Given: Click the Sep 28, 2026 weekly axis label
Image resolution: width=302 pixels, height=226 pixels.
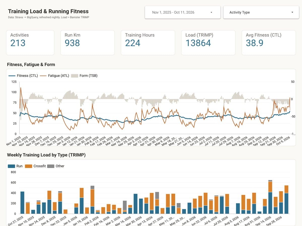Looking at the screenshot, I should click(x=274, y=220).
